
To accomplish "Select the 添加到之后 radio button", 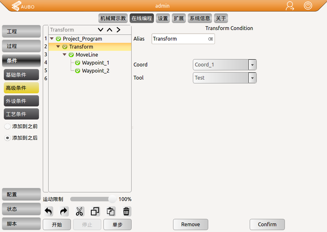I will click(8, 138).
